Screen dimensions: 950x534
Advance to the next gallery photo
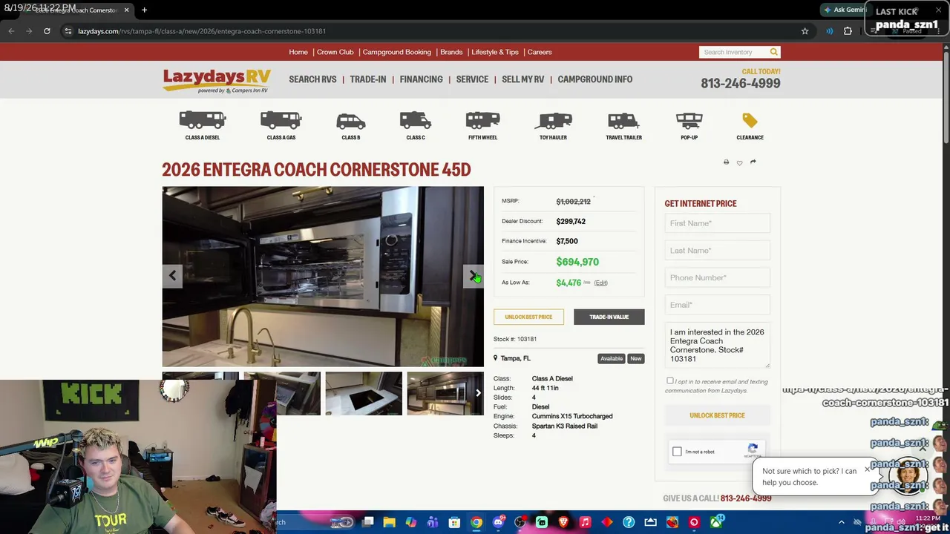[x=474, y=276]
